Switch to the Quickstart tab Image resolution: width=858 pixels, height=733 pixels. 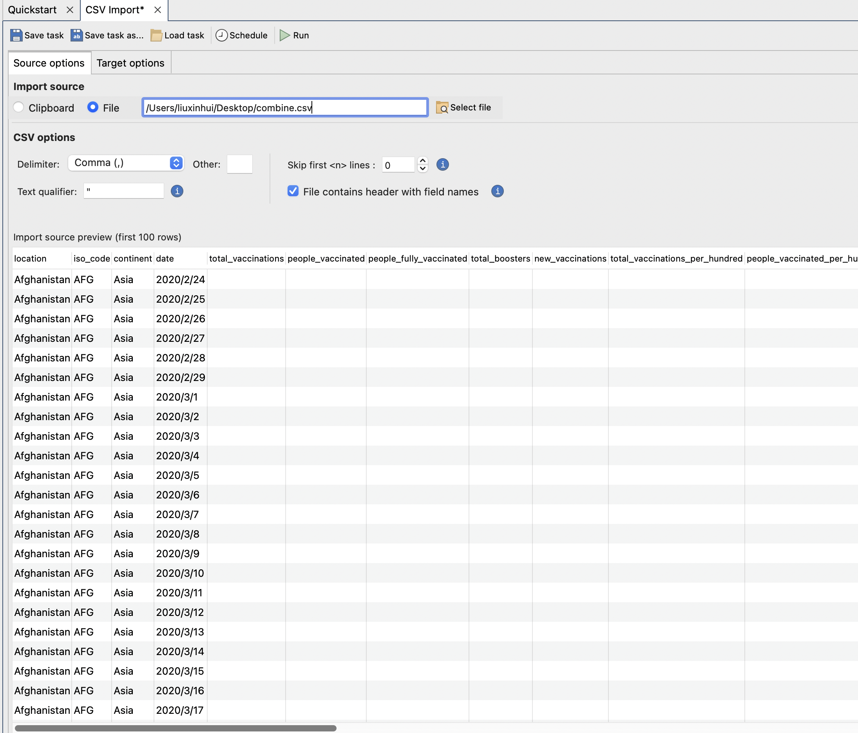click(x=32, y=10)
